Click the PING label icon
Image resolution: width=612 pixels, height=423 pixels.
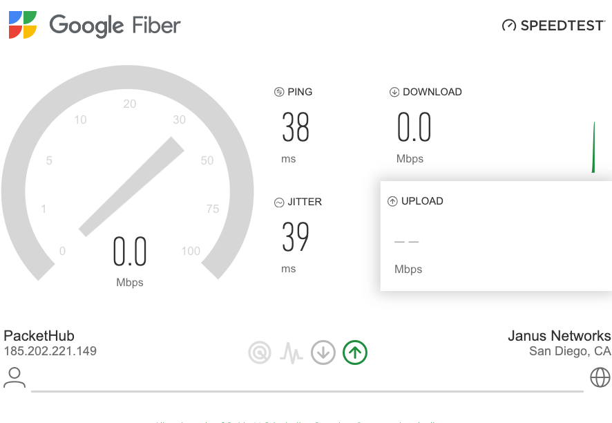pyautogui.click(x=279, y=92)
